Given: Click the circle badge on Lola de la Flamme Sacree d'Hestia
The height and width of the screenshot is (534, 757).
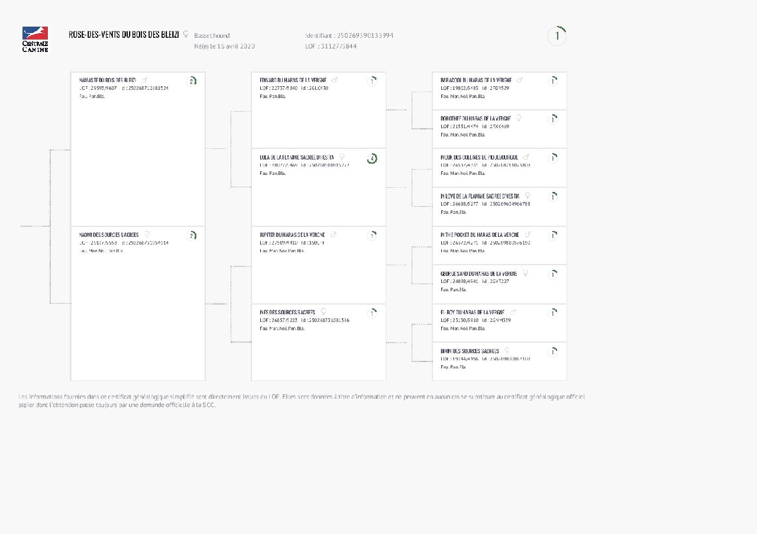Looking at the screenshot, I should (x=372, y=158).
